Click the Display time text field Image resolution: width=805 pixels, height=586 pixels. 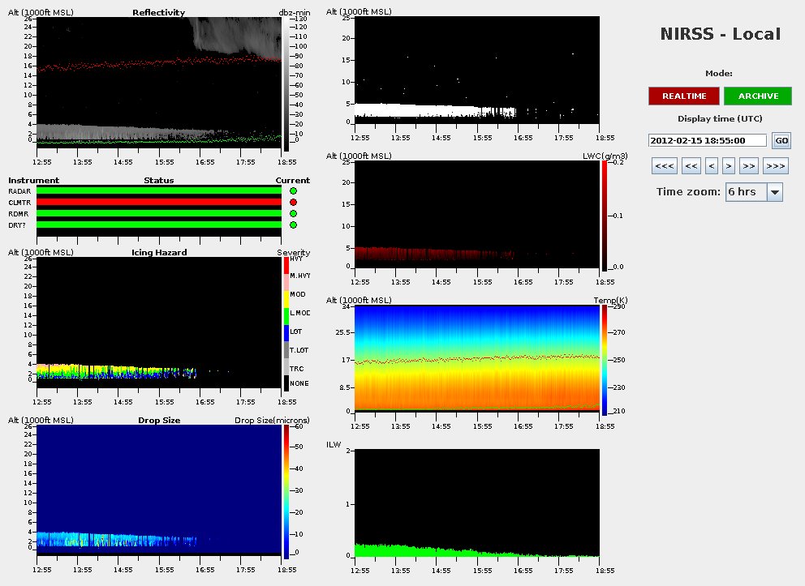pyautogui.click(x=708, y=140)
